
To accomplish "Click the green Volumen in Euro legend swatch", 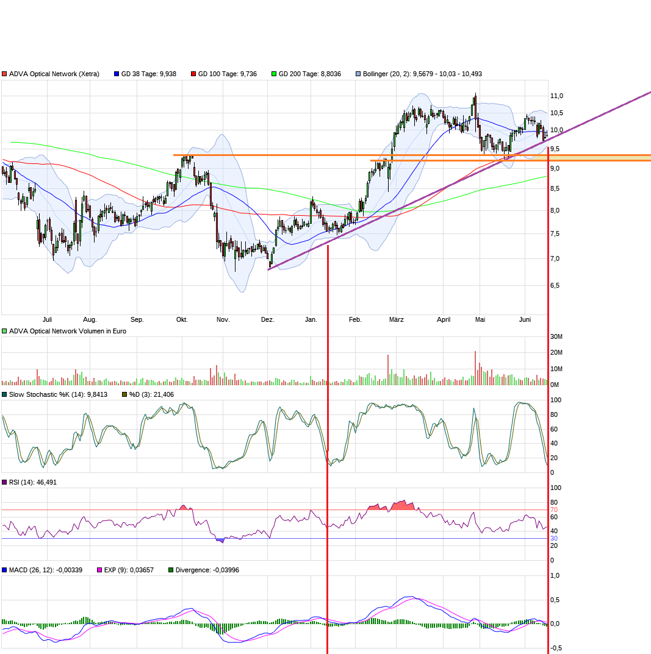I will point(4,331).
